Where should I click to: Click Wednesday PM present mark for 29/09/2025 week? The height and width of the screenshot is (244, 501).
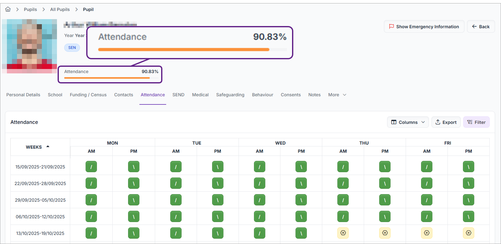301,200
